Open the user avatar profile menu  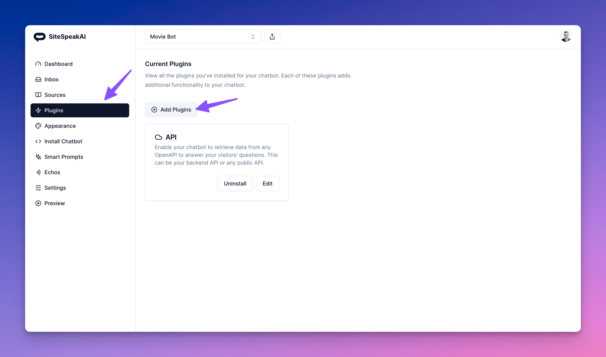pos(565,36)
